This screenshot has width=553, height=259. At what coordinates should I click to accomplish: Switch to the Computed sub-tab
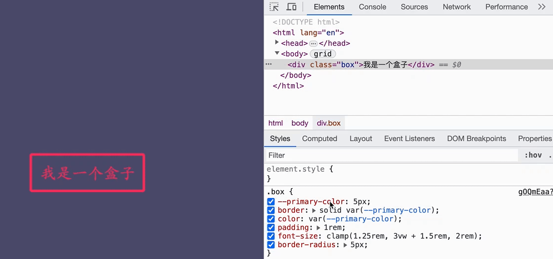(319, 139)
